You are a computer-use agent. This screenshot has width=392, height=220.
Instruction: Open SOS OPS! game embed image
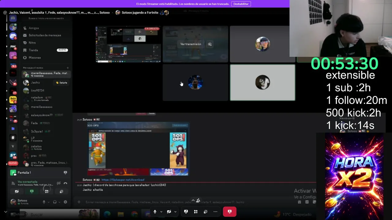pos(138,149)
